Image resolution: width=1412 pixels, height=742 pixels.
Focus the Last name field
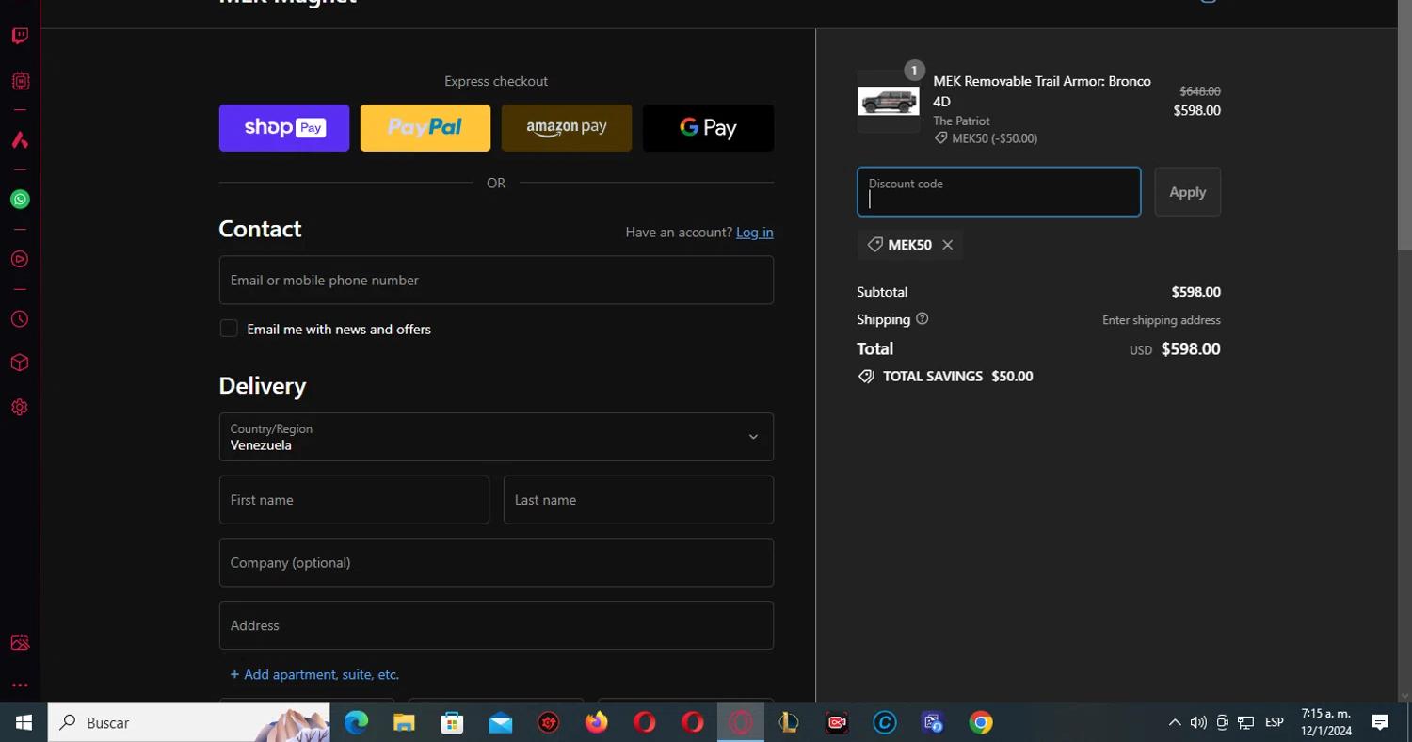point(638,500)
